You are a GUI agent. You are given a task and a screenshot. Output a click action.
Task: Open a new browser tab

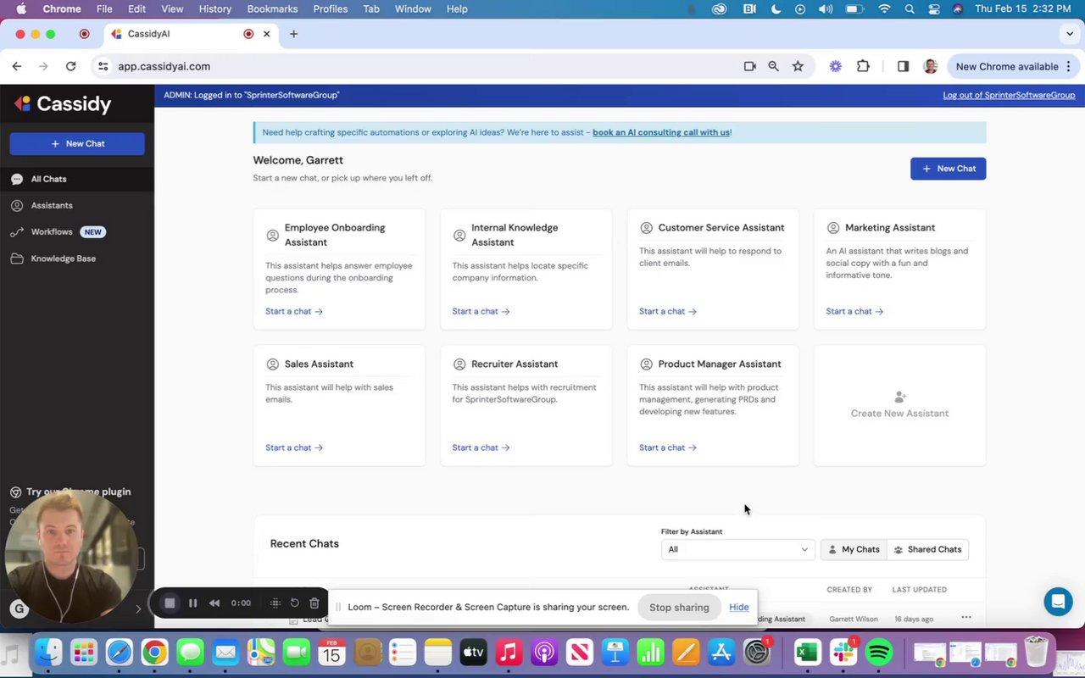point(293,34)
